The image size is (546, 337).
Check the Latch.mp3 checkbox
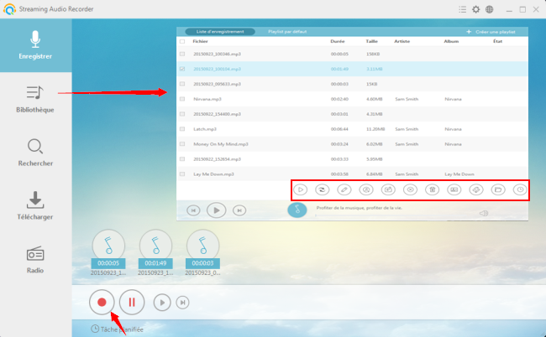182,129
